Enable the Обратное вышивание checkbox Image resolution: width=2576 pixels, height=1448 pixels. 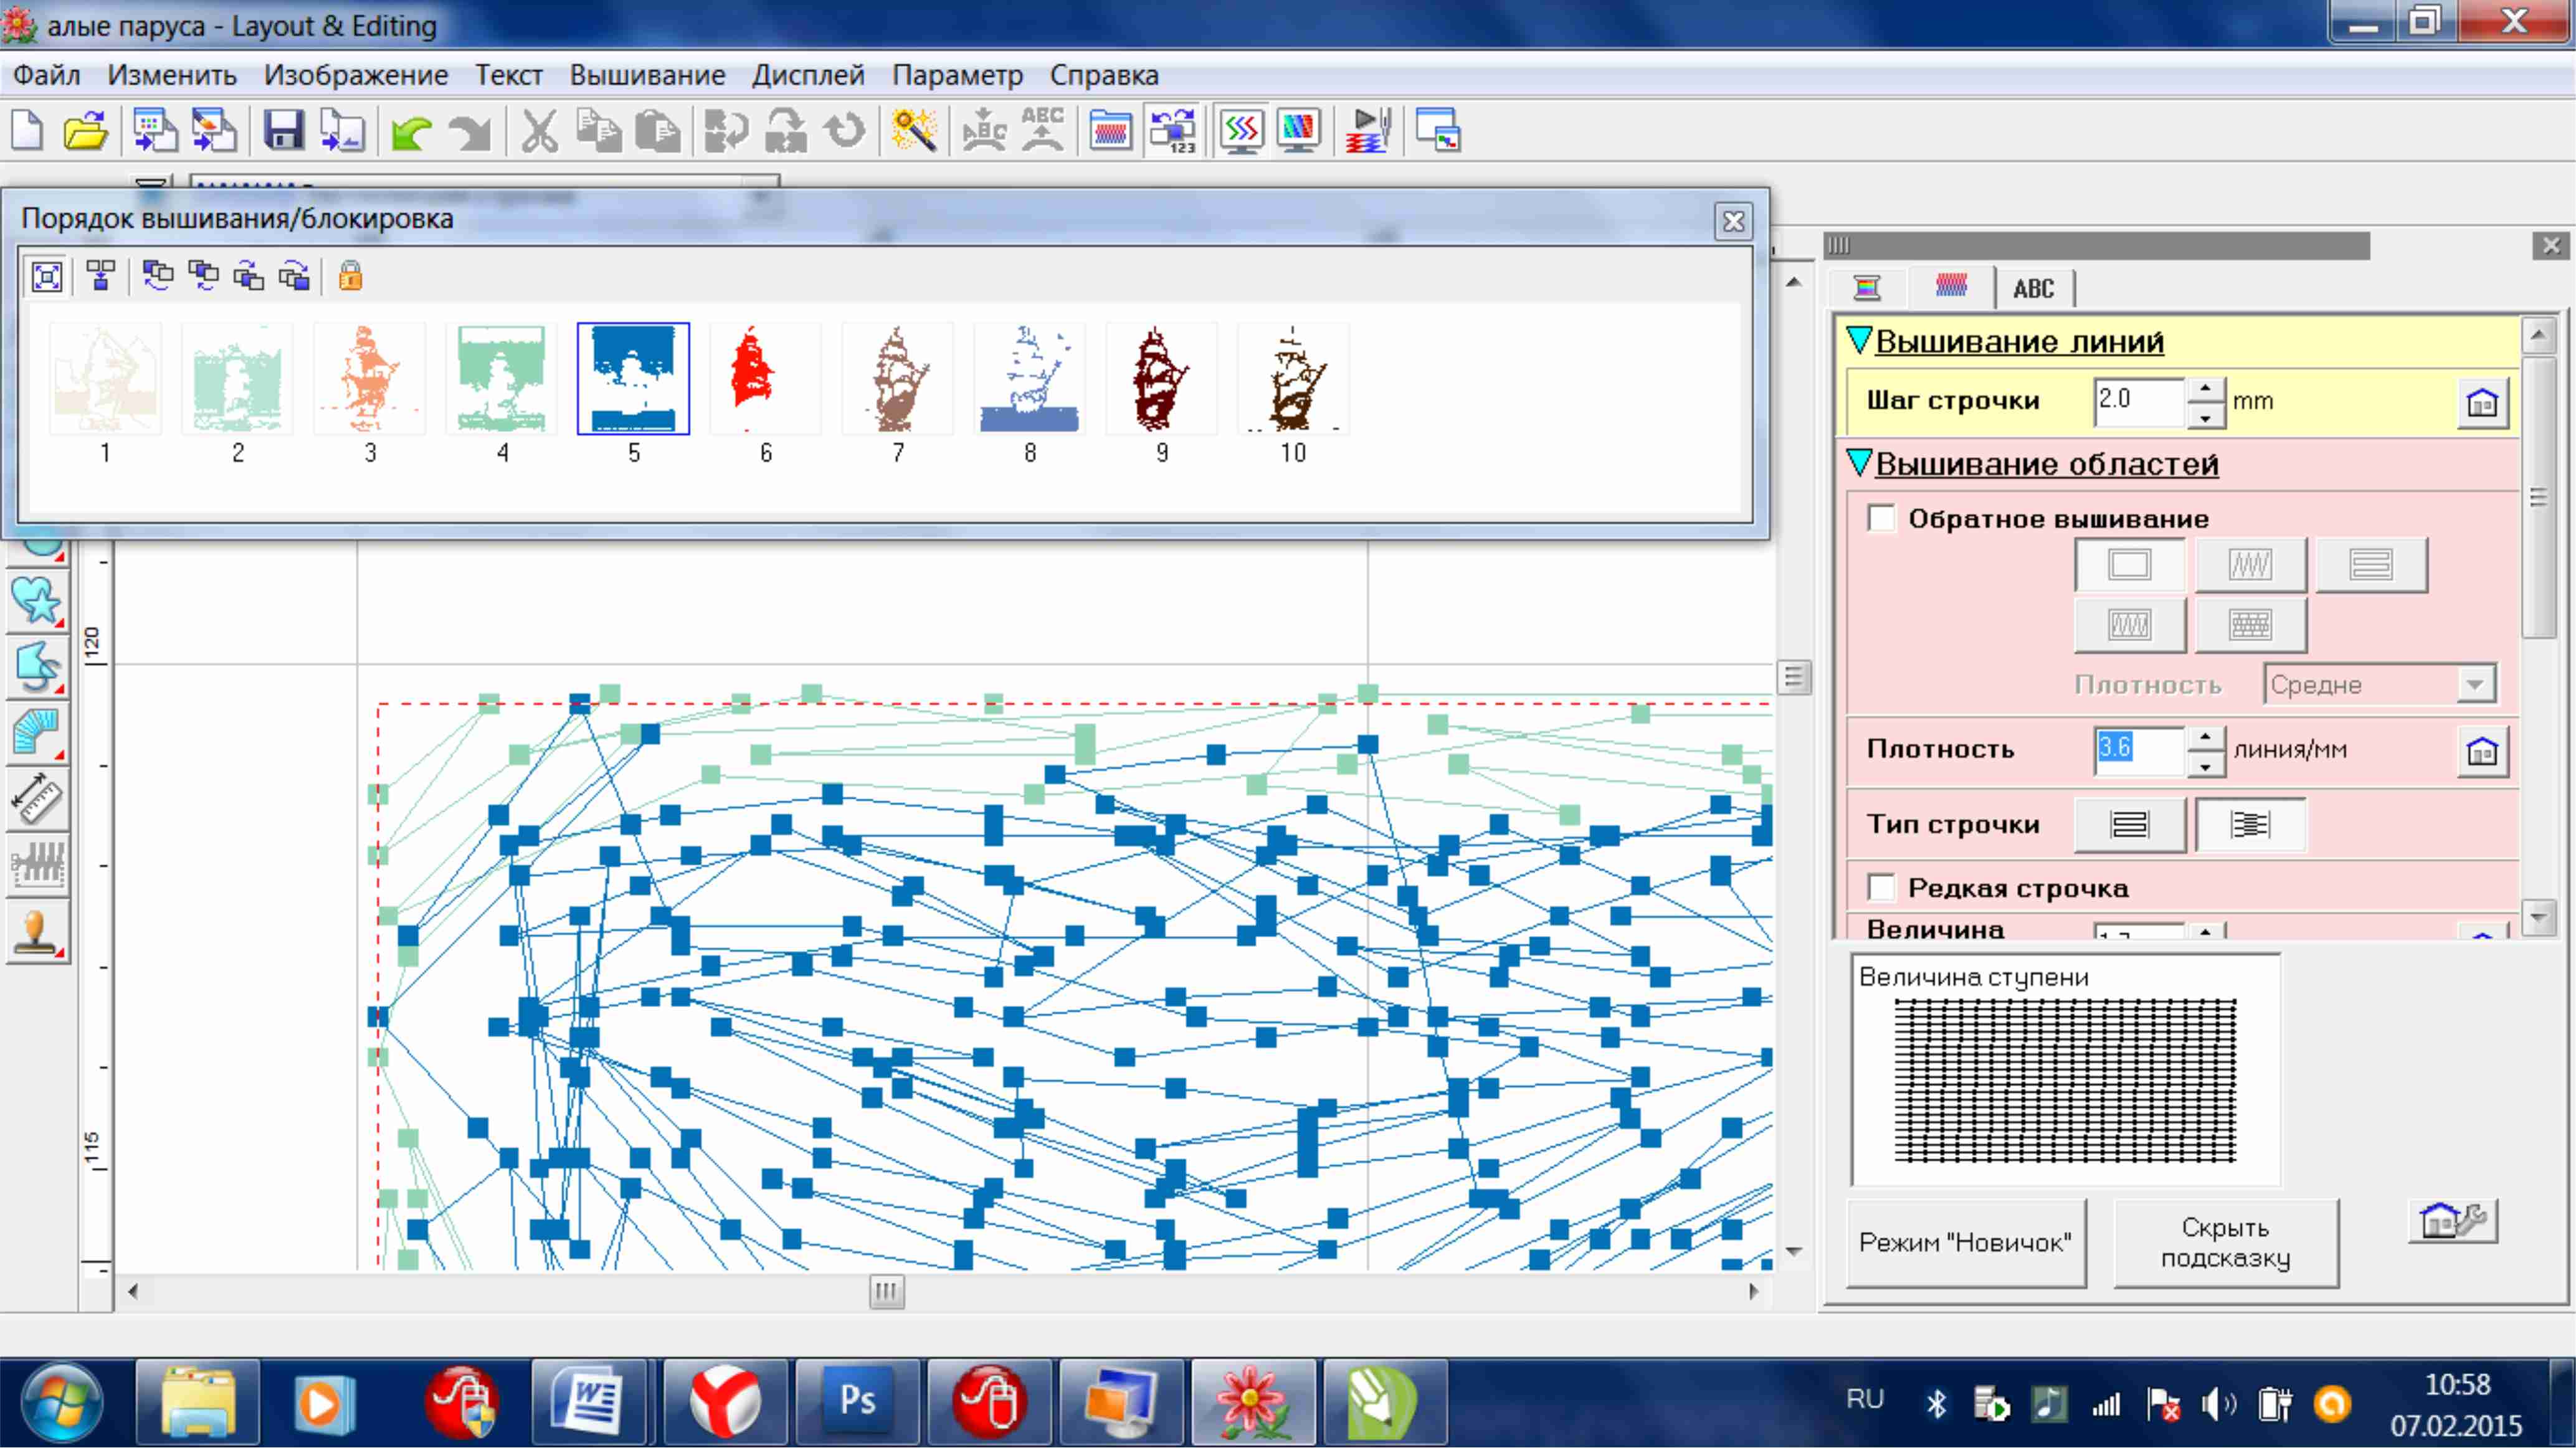click(1881, 518)
